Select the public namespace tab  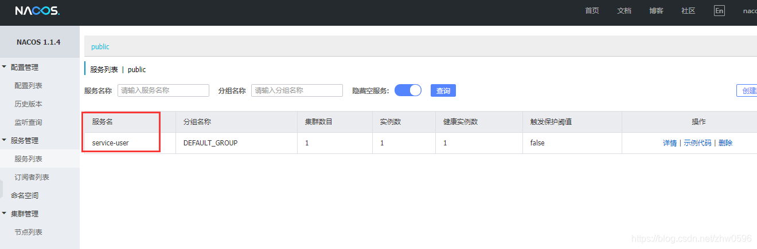(100, 46)
